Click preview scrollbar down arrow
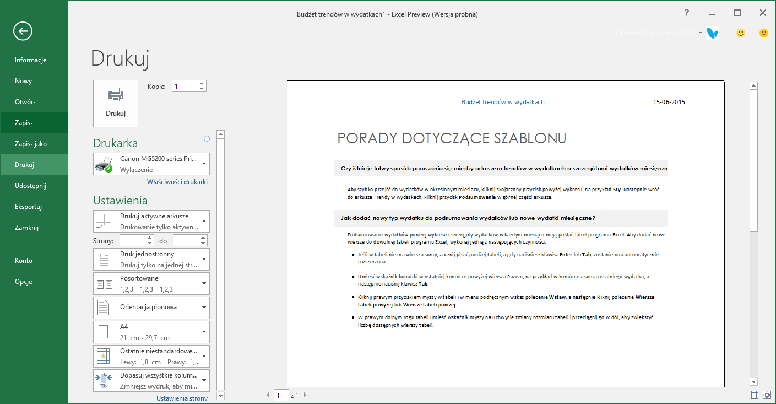Image resolution: width=776 pixels, height=404 pixels. 753,381
